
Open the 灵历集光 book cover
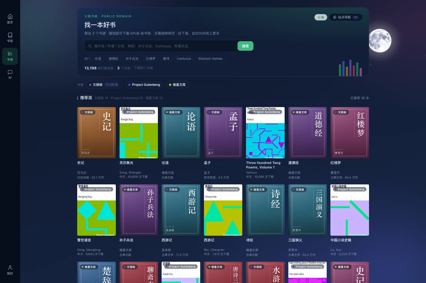tap(139, 133)
